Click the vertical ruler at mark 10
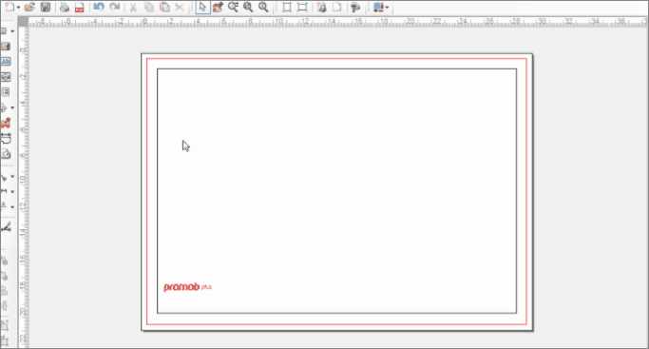Viewport: 649px width, 349px height. coord(23,179)
